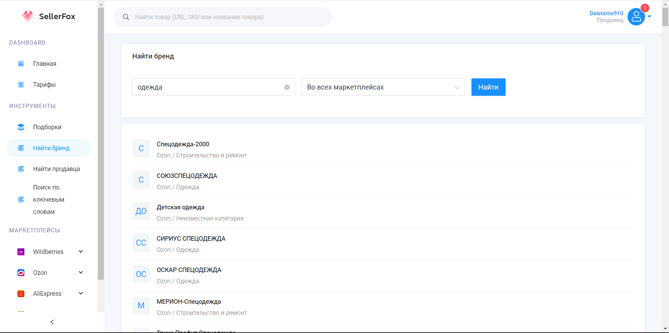Screen dimensions: 669x333
Task: Open the ОСКАР СПЕЦОДЕЖДА brand link
Action: pyautogui.click(x=189, y=270)
